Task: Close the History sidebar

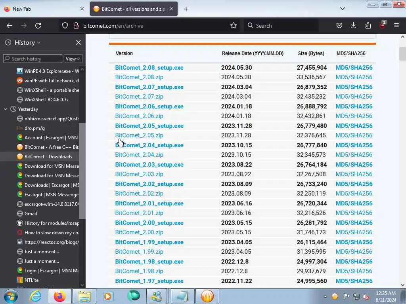Action: point(79,42)
